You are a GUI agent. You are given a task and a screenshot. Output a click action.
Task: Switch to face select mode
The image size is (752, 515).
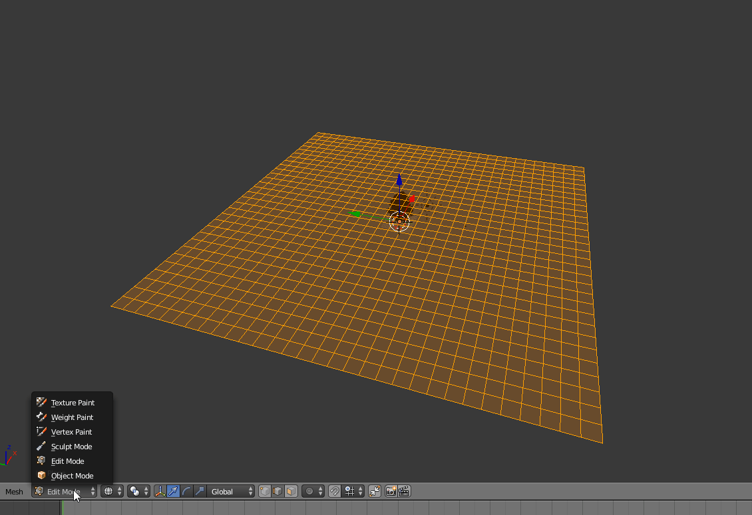pyautogui.click(x=291, y=491)
